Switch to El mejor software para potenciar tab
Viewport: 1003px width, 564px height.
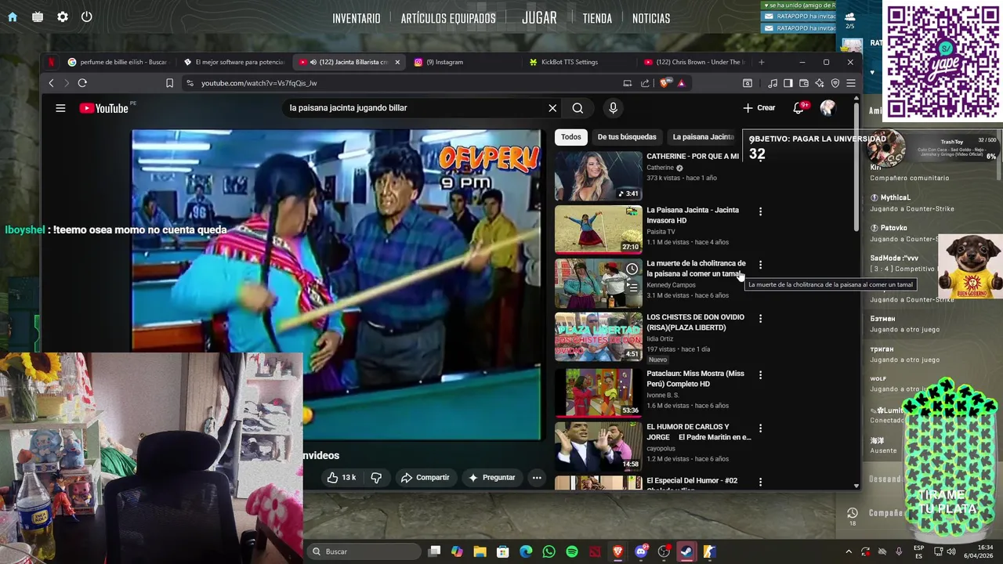tap(233, 62)
